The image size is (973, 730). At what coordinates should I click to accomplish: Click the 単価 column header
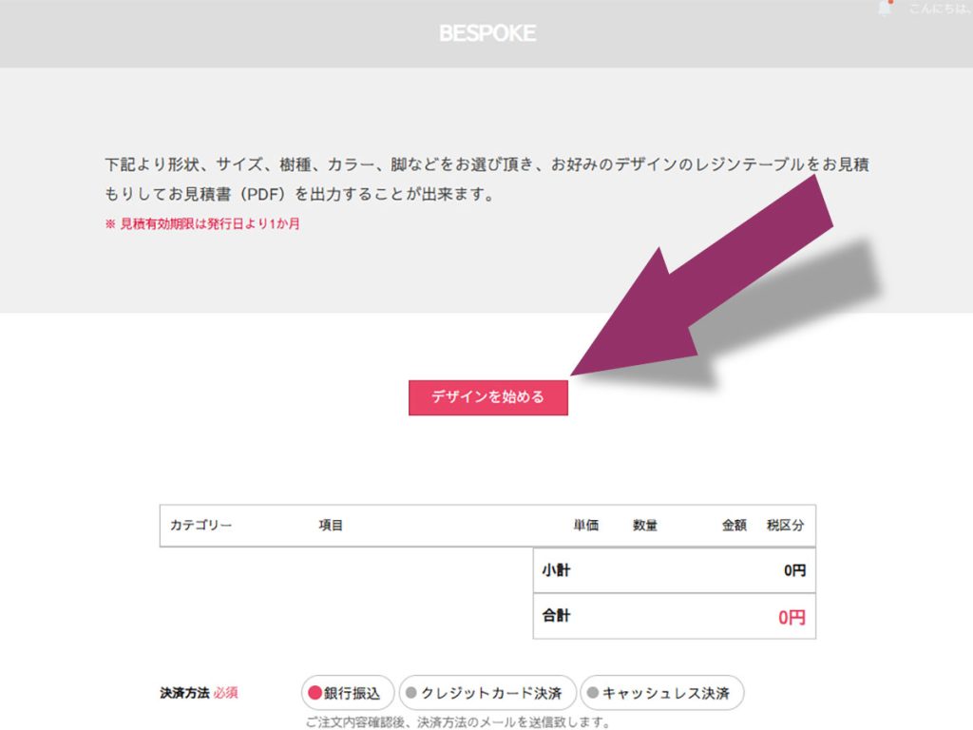pyautogui.click(x=585, y=526)
